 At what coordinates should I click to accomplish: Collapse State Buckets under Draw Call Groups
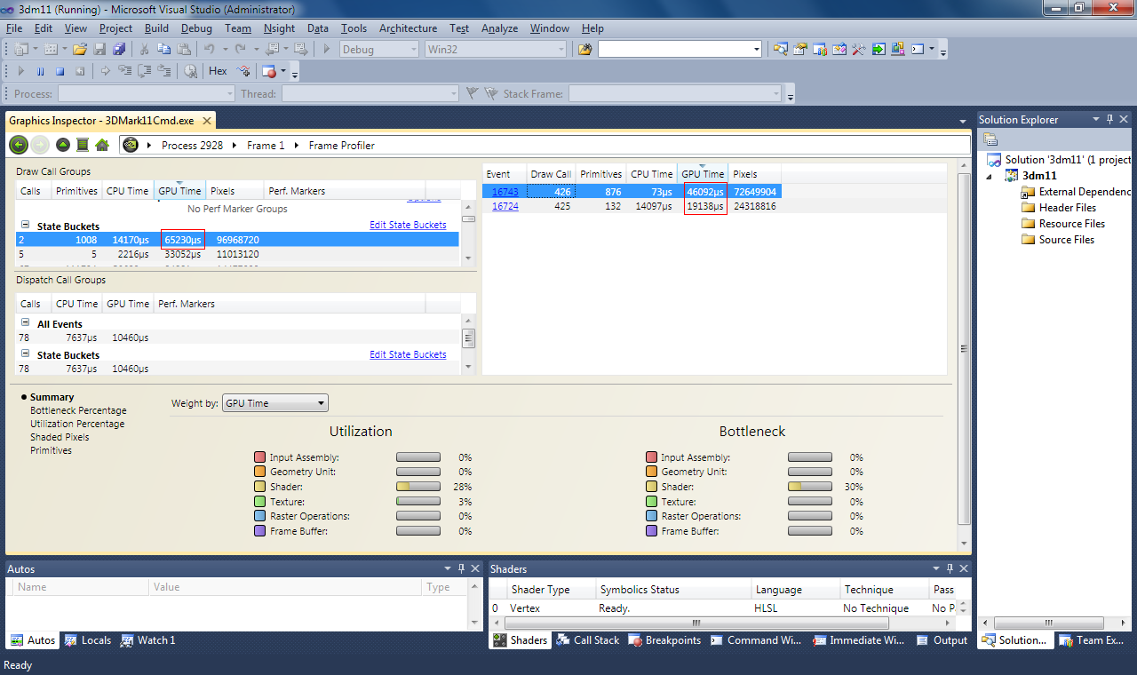click(x=25, y=226)
